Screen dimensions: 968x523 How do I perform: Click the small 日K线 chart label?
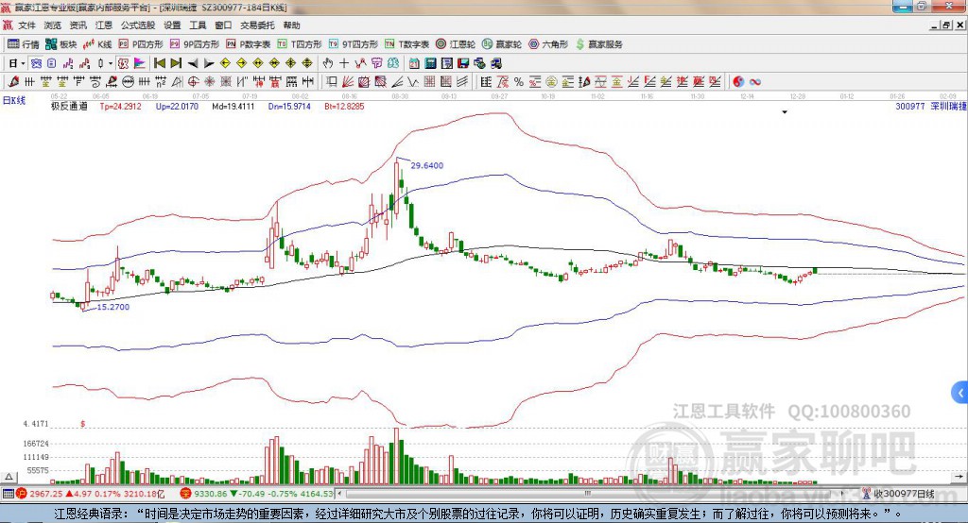pyautogui.click(x=14, y=100)
